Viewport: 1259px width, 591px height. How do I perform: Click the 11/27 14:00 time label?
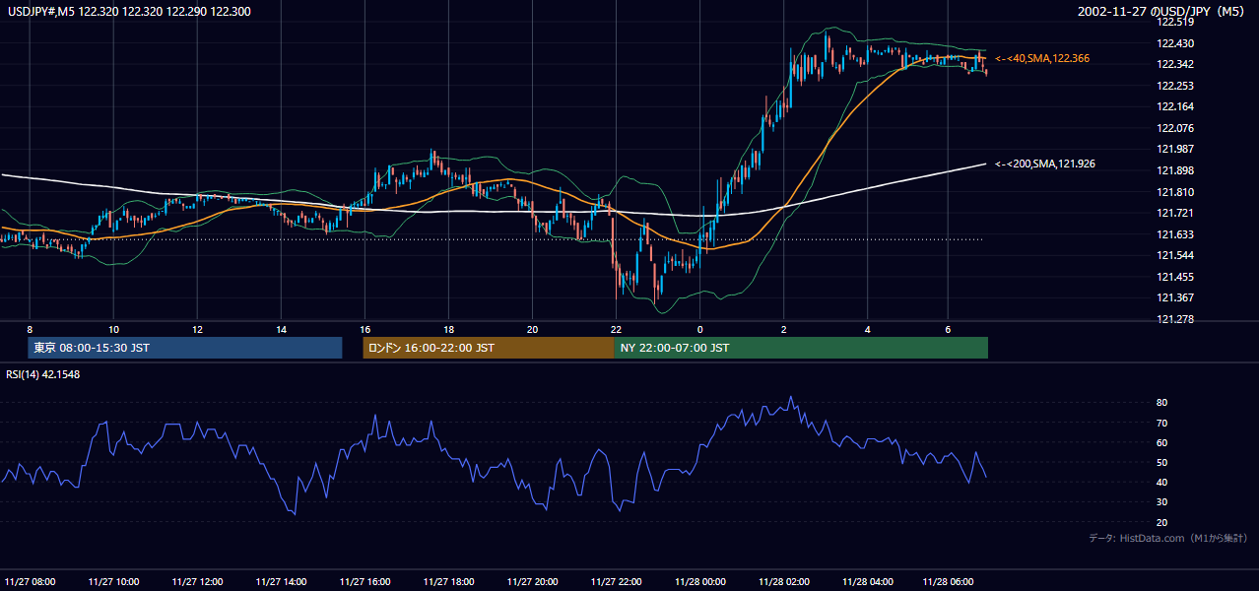281,581
